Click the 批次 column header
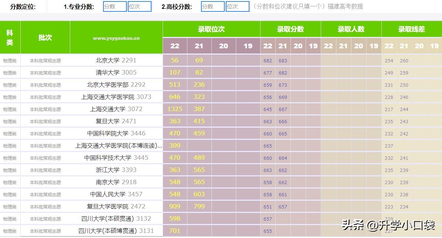 45,38
